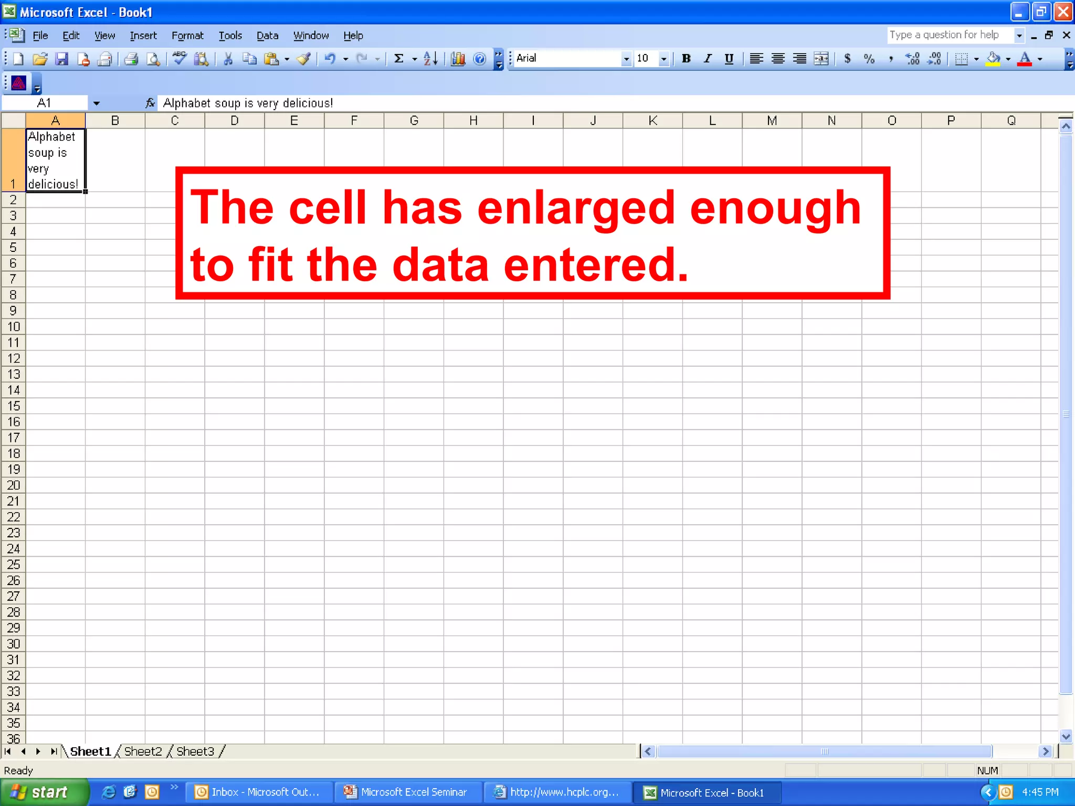Viewport: 1075px width, 806px height.
Task: Select the Format Painter brush
Action: click(x=304, y=59)
